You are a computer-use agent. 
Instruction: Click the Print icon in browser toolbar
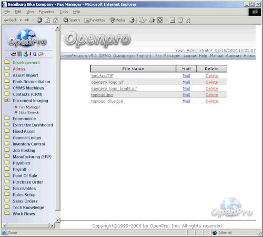tap(152, 20)
